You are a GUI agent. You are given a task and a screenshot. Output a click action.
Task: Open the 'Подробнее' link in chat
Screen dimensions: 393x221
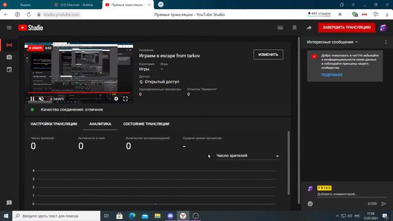pos(332,75)
